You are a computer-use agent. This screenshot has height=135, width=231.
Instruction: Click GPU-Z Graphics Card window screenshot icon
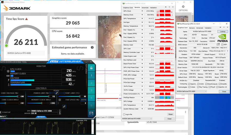[220, 27]
